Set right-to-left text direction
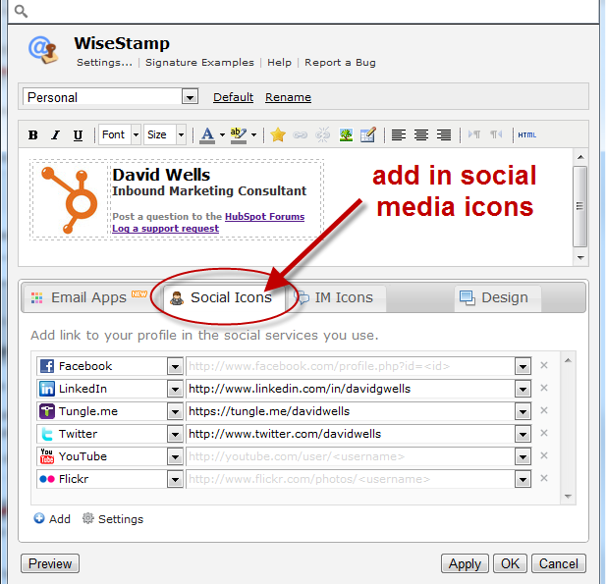Screen dimensions: 606x584 tap(496, 134)
